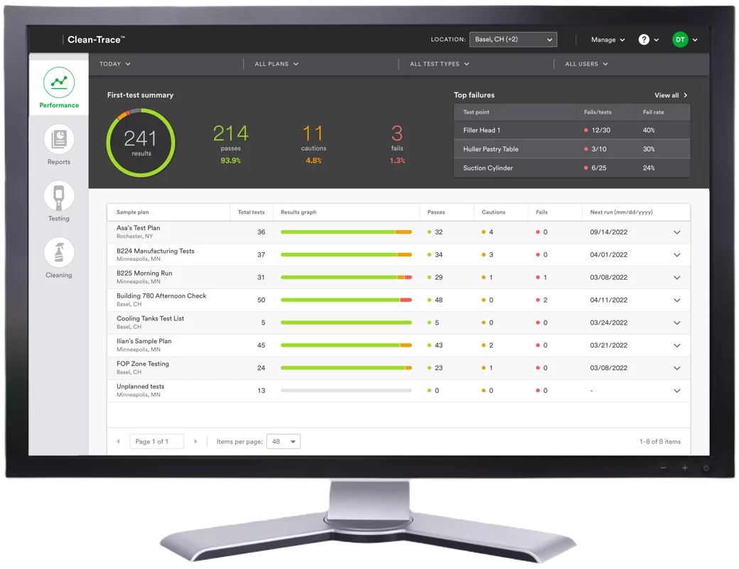Open the Reports sidebar icon

(x=59, y=139)
